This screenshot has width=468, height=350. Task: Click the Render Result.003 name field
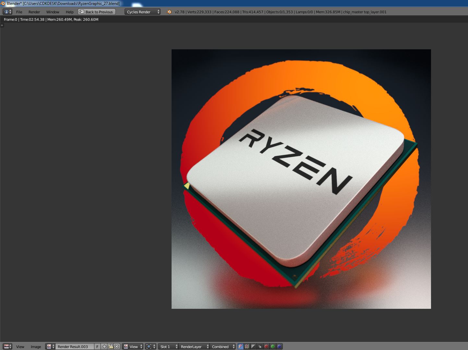pos(75,346)
